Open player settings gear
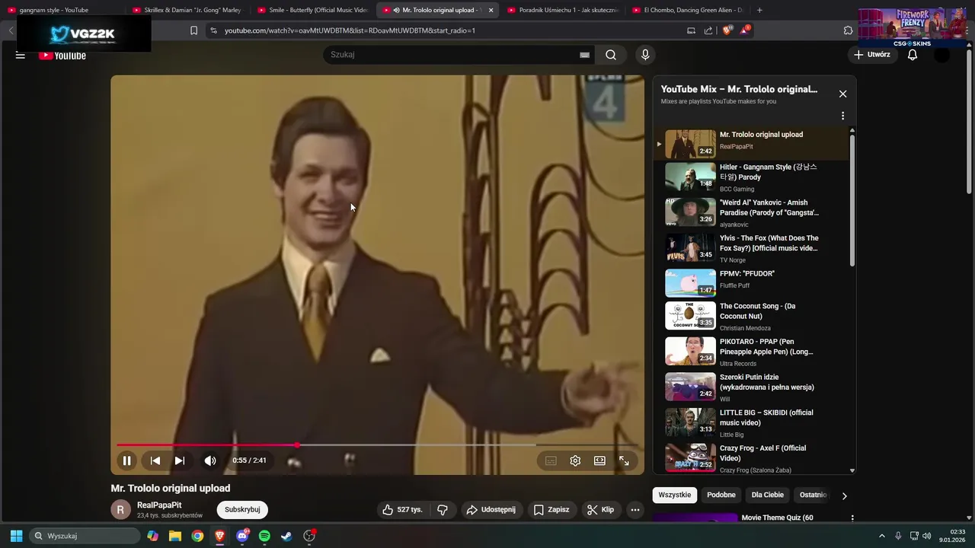Viewport: 975px width, 548px height. click(x=575, y=460)
